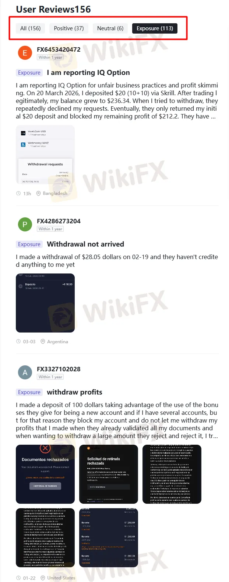Open the Documentos rechazados image thumbnail

(45, 474)
